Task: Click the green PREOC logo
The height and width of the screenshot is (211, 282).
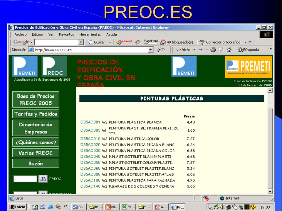Action: click(54, 67)
